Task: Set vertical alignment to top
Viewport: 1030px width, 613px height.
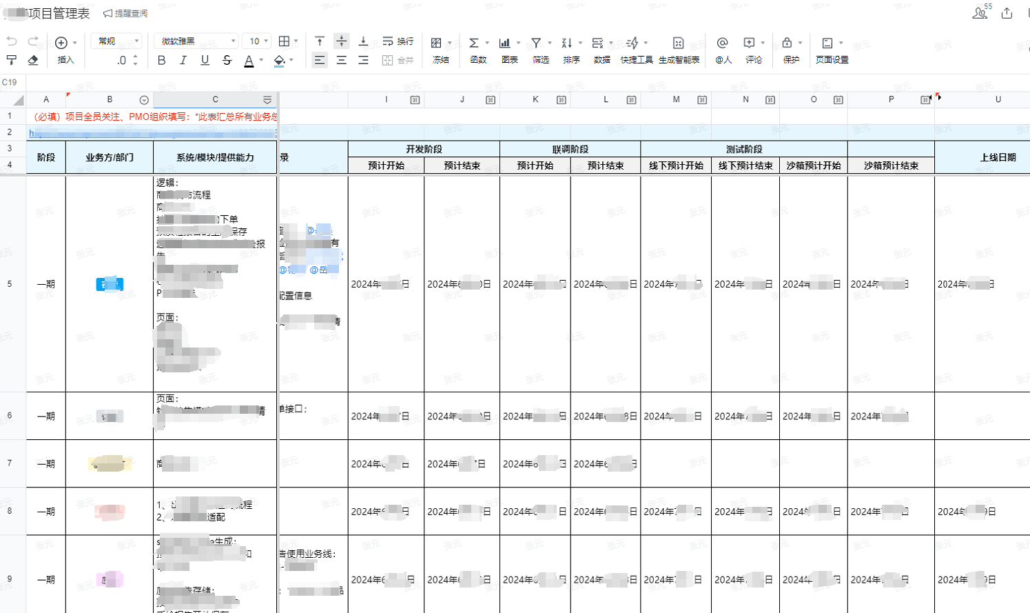Action: pyautogui.click(x=320, y=41)
